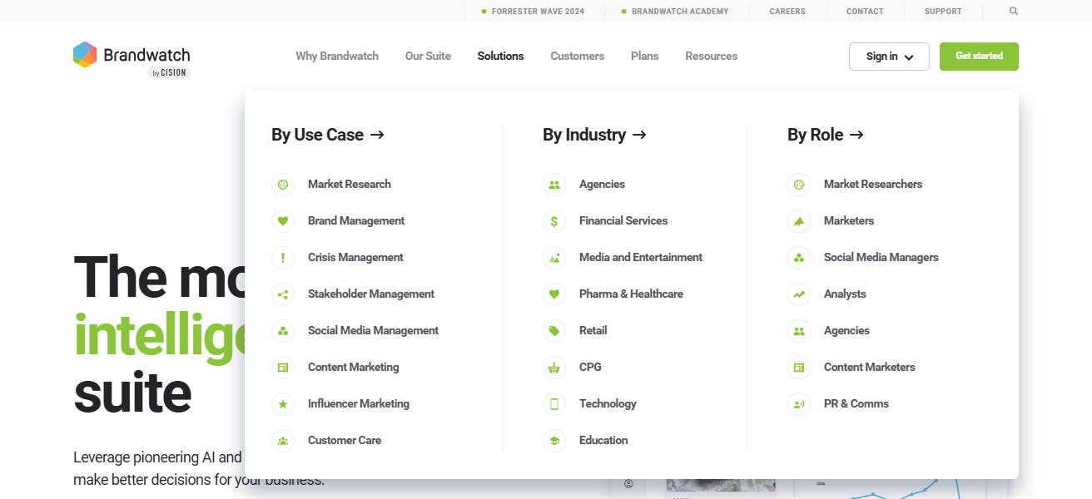This screenshot has height=499, width=1092.
Task: Click the Customer Care people icon
Action: 283,441
